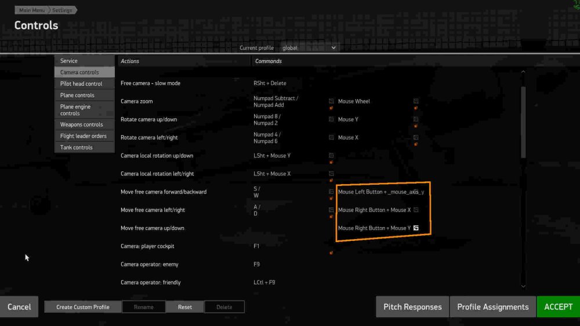The image size is (580, 326).
Task: Select the LCtl + F9 binding
Action: 264,282
